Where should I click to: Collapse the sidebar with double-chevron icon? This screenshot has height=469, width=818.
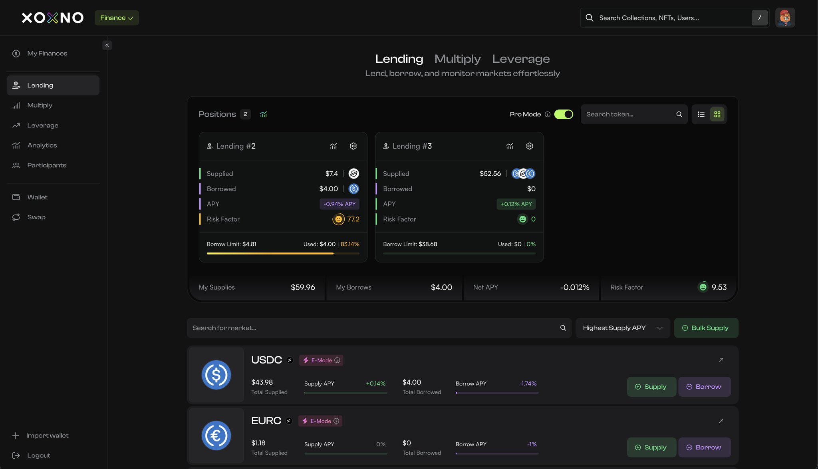tap(107, 46)
